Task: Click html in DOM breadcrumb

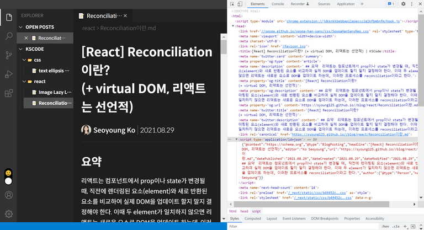Action: point(232,211)
